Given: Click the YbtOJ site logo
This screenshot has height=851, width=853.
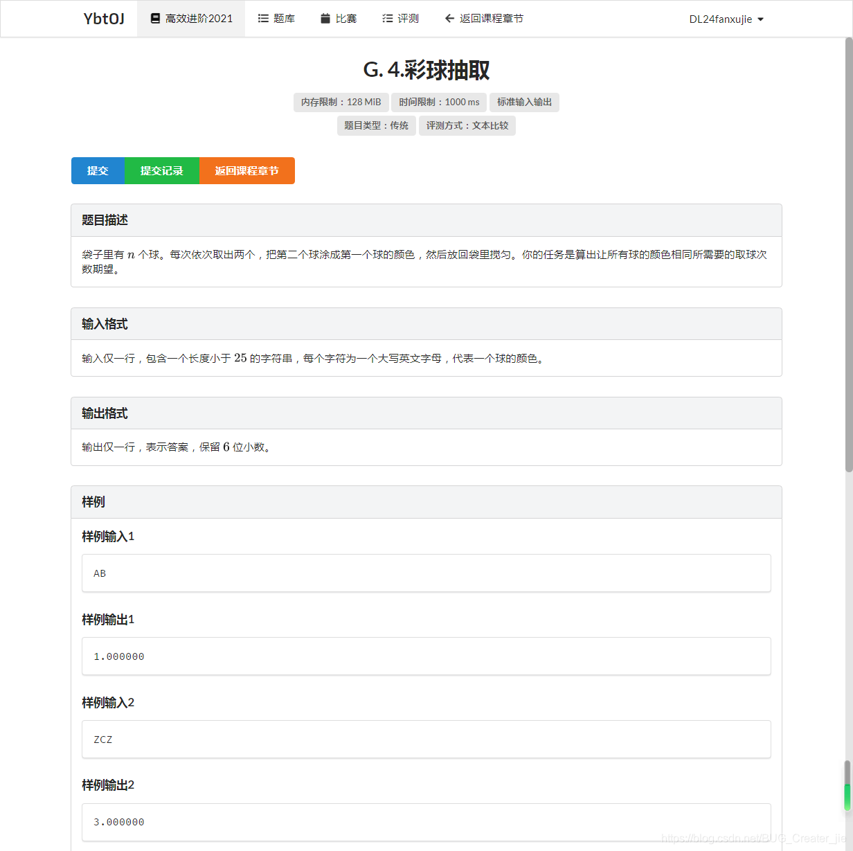Looking at the screenshot, I should (x=104, y=19).
